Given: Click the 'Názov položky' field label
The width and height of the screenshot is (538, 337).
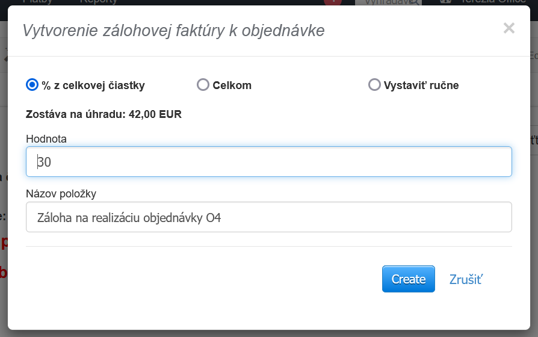Looking at the screenshot, I should [x=61, y=194].
